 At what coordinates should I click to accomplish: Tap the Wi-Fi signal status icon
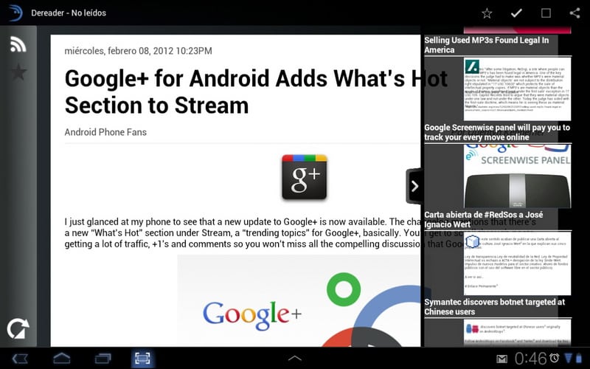click(x=569, y=358)
